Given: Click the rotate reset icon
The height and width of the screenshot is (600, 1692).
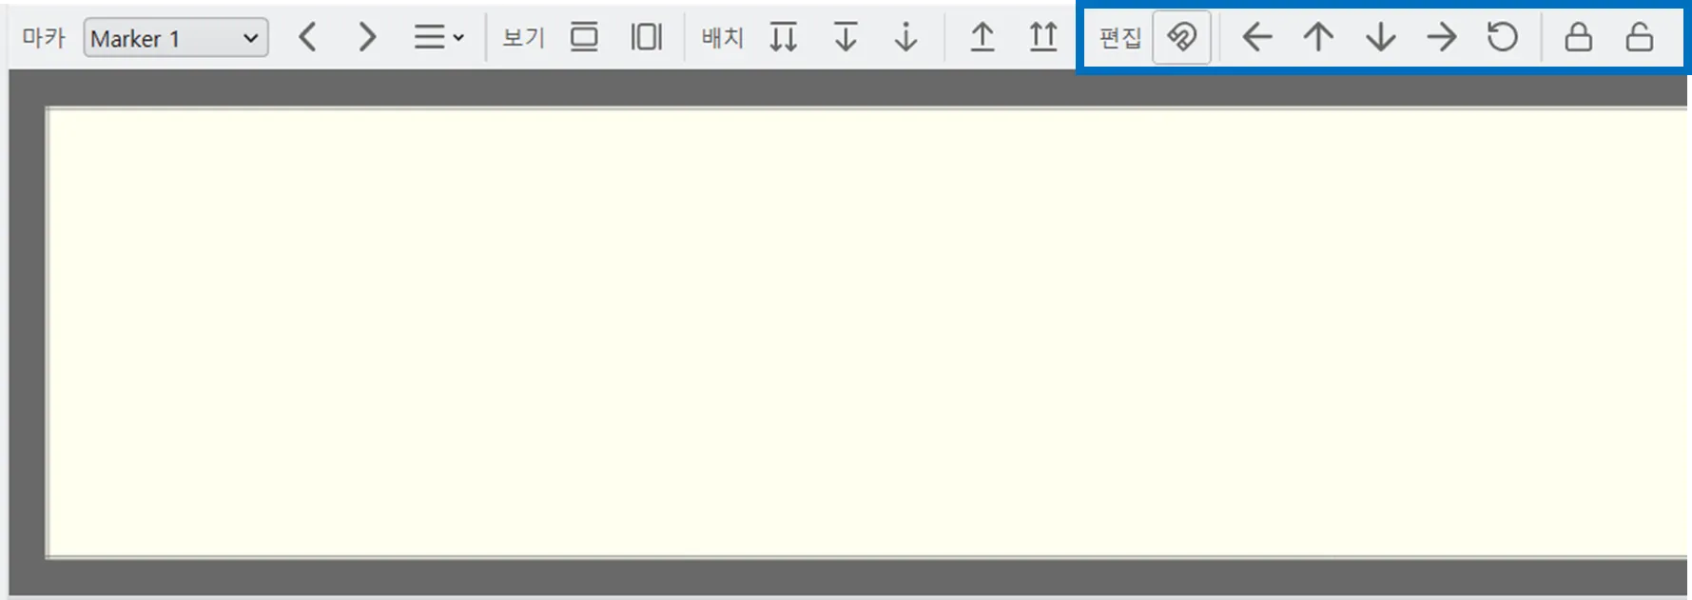Looking at the screenshot, I should 1503,38.
